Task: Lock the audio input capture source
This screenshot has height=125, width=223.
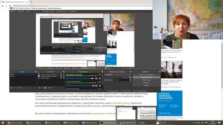Action: click(64, 74)
